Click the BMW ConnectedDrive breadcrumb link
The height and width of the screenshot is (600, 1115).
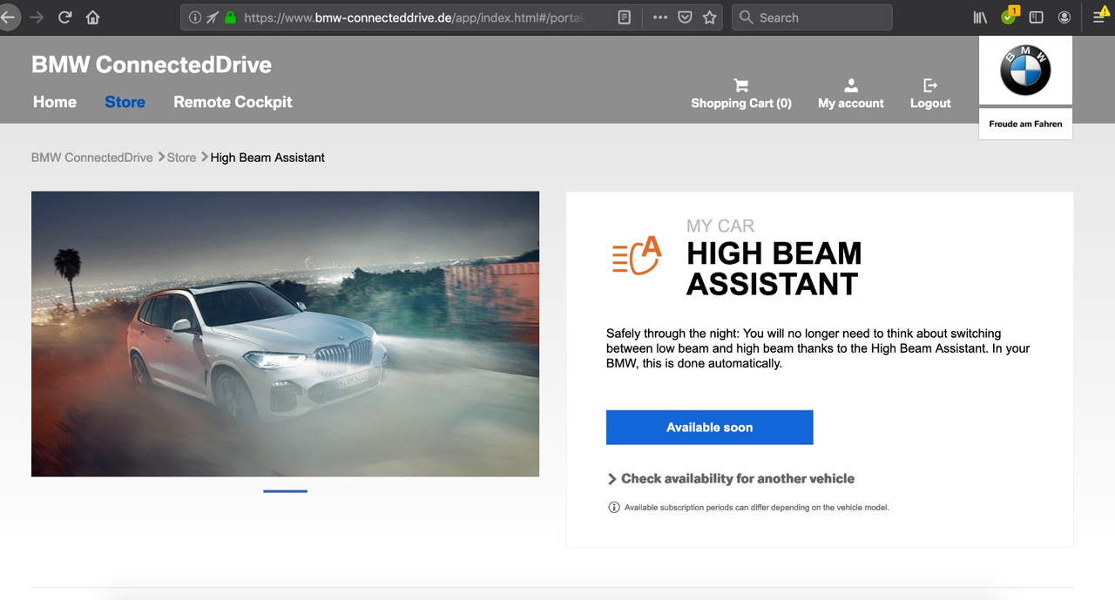point(92,158)
